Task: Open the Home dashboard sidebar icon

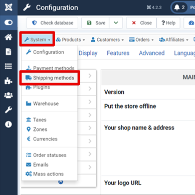Action: (x=9, y=37)
